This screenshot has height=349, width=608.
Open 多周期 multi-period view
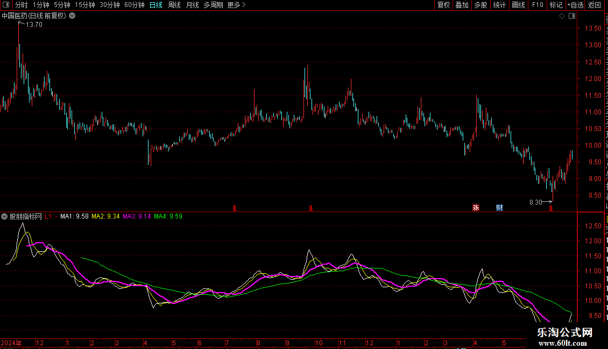[213, 5]
